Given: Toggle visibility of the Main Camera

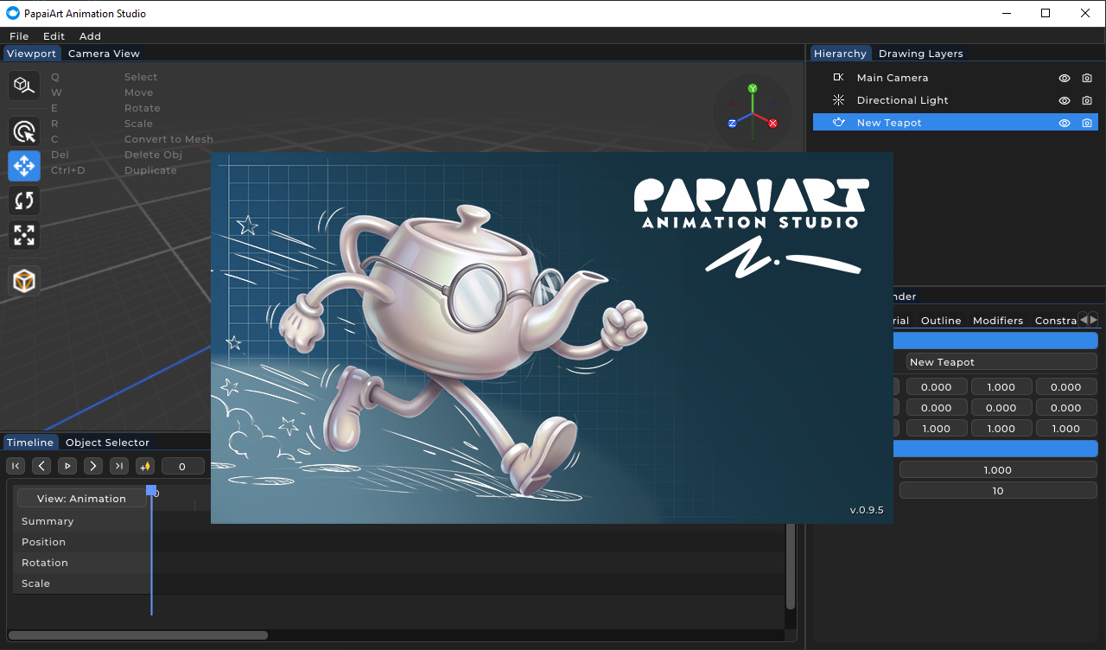Looking at the screenshot, I should [1065, 78].
